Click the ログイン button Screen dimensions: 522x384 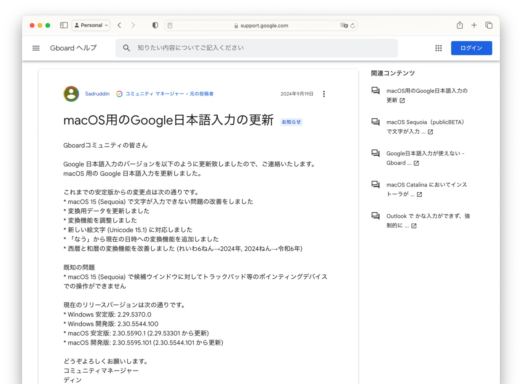coord(471,48)
